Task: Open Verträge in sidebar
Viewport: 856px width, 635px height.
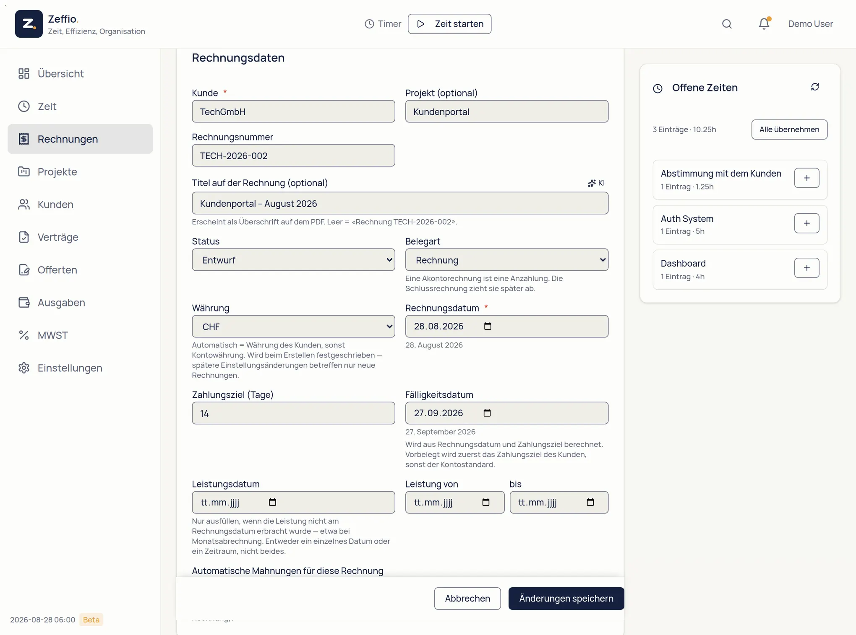Action: click(x=80, y=237)
